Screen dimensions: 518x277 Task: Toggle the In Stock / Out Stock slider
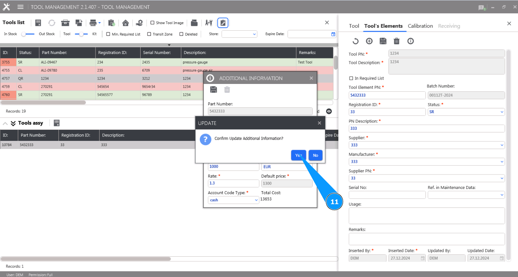(28, 34)
